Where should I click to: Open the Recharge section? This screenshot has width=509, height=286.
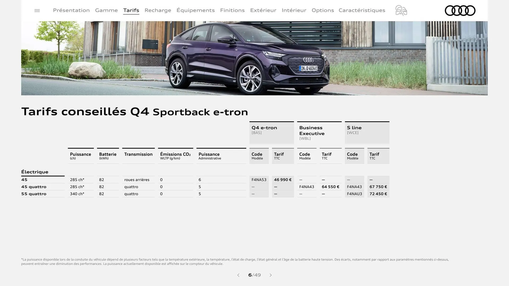[158, 10]
